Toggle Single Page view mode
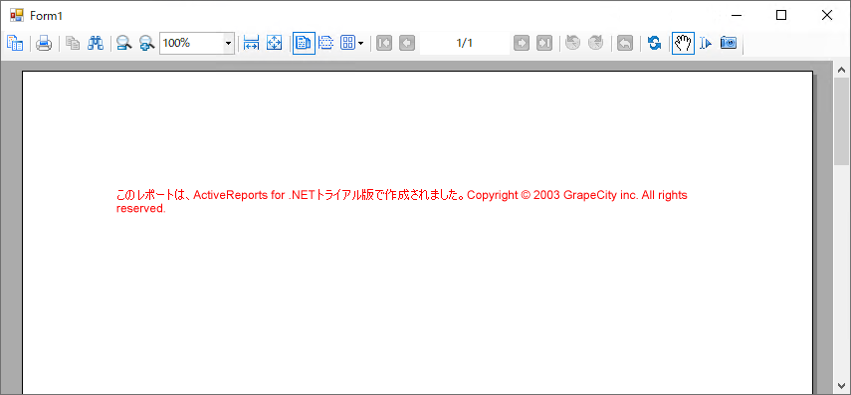 pyautogui.click(x=304, y=43)
